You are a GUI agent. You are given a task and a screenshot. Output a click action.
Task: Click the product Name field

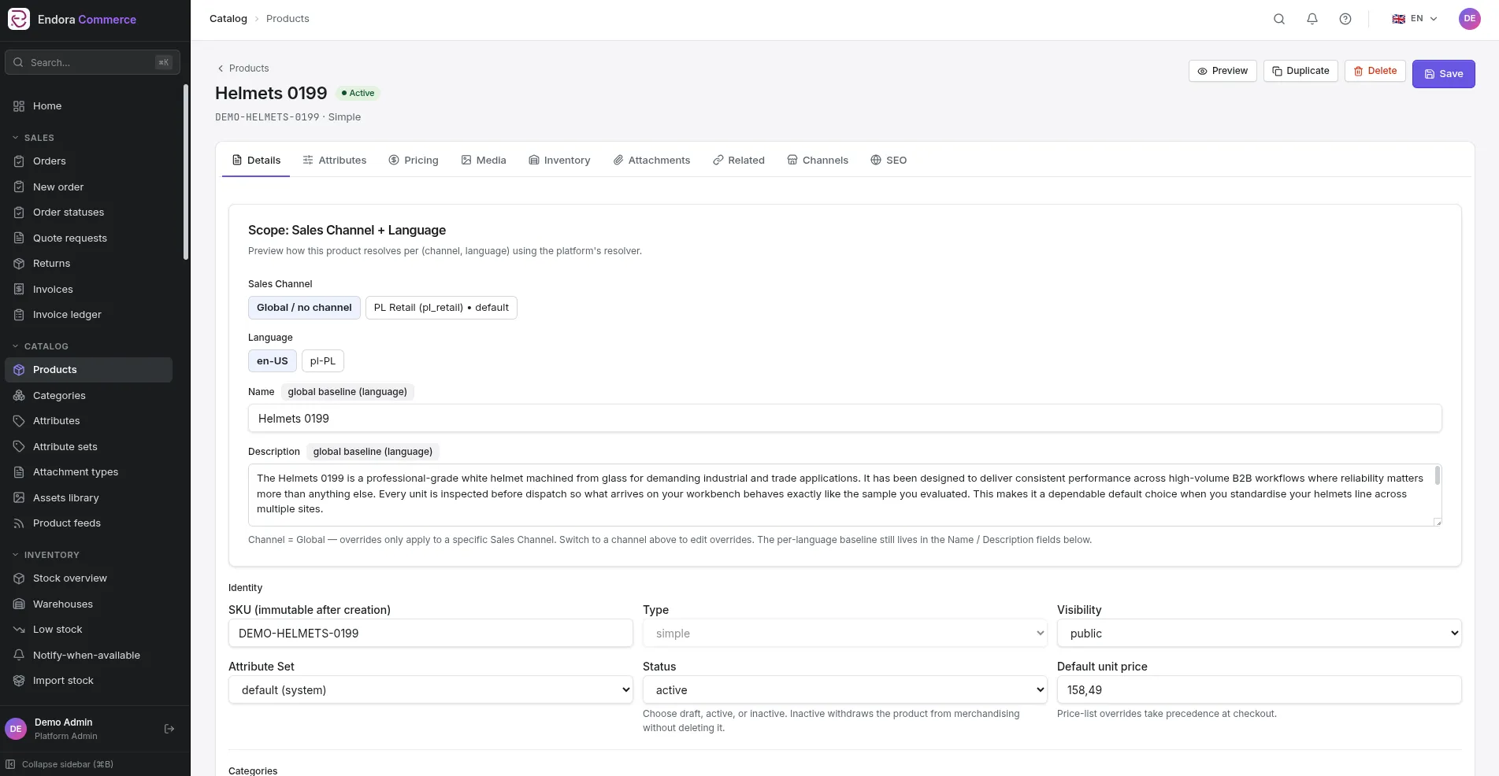coord(844,419)
